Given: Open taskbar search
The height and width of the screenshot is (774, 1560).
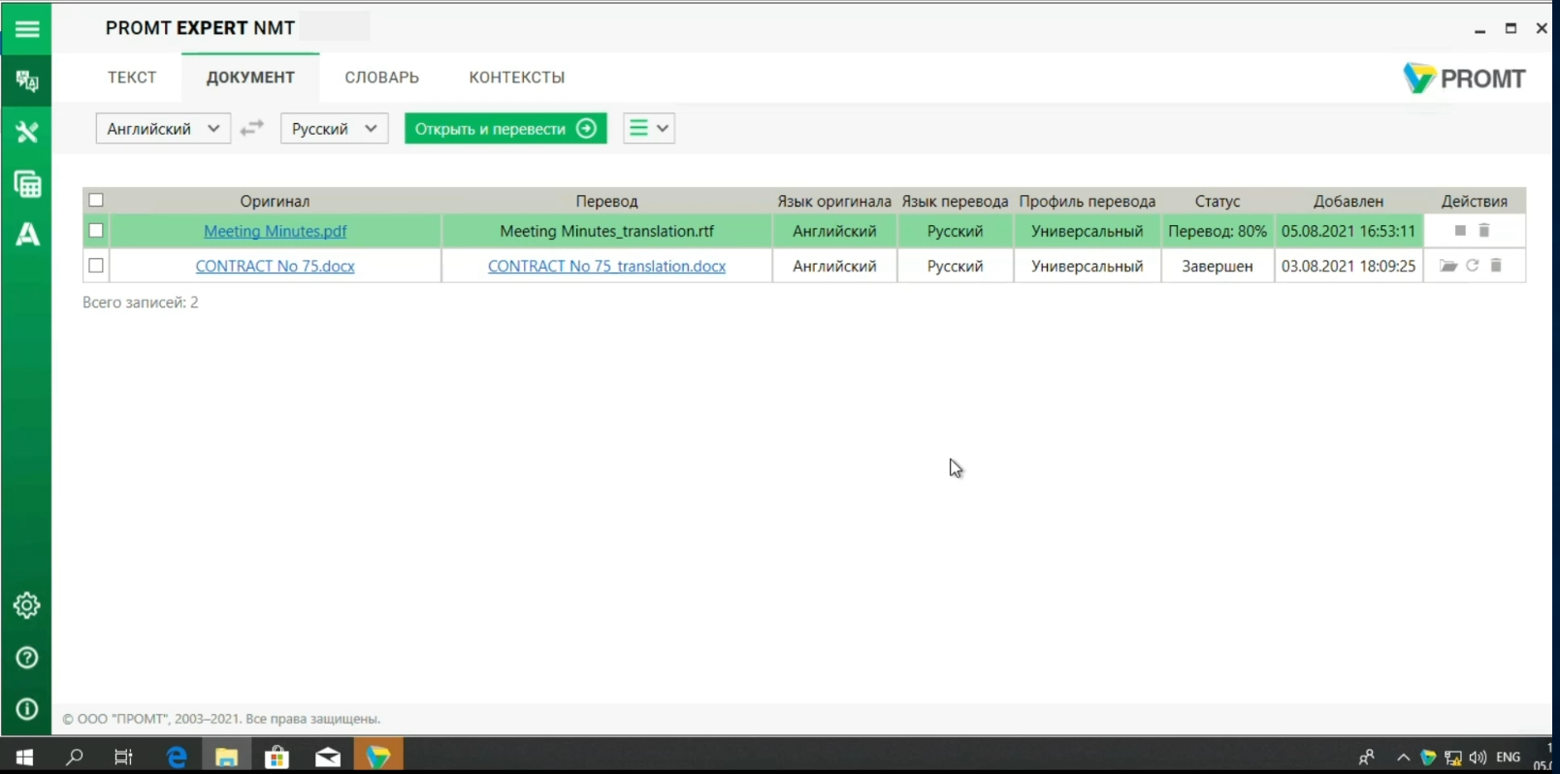Looking at the screenshot, I should (74, 757).
